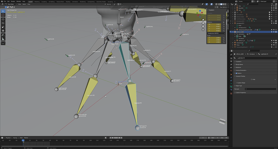
Task: Open the Object properties tab
Action: (x=231, y=74)
